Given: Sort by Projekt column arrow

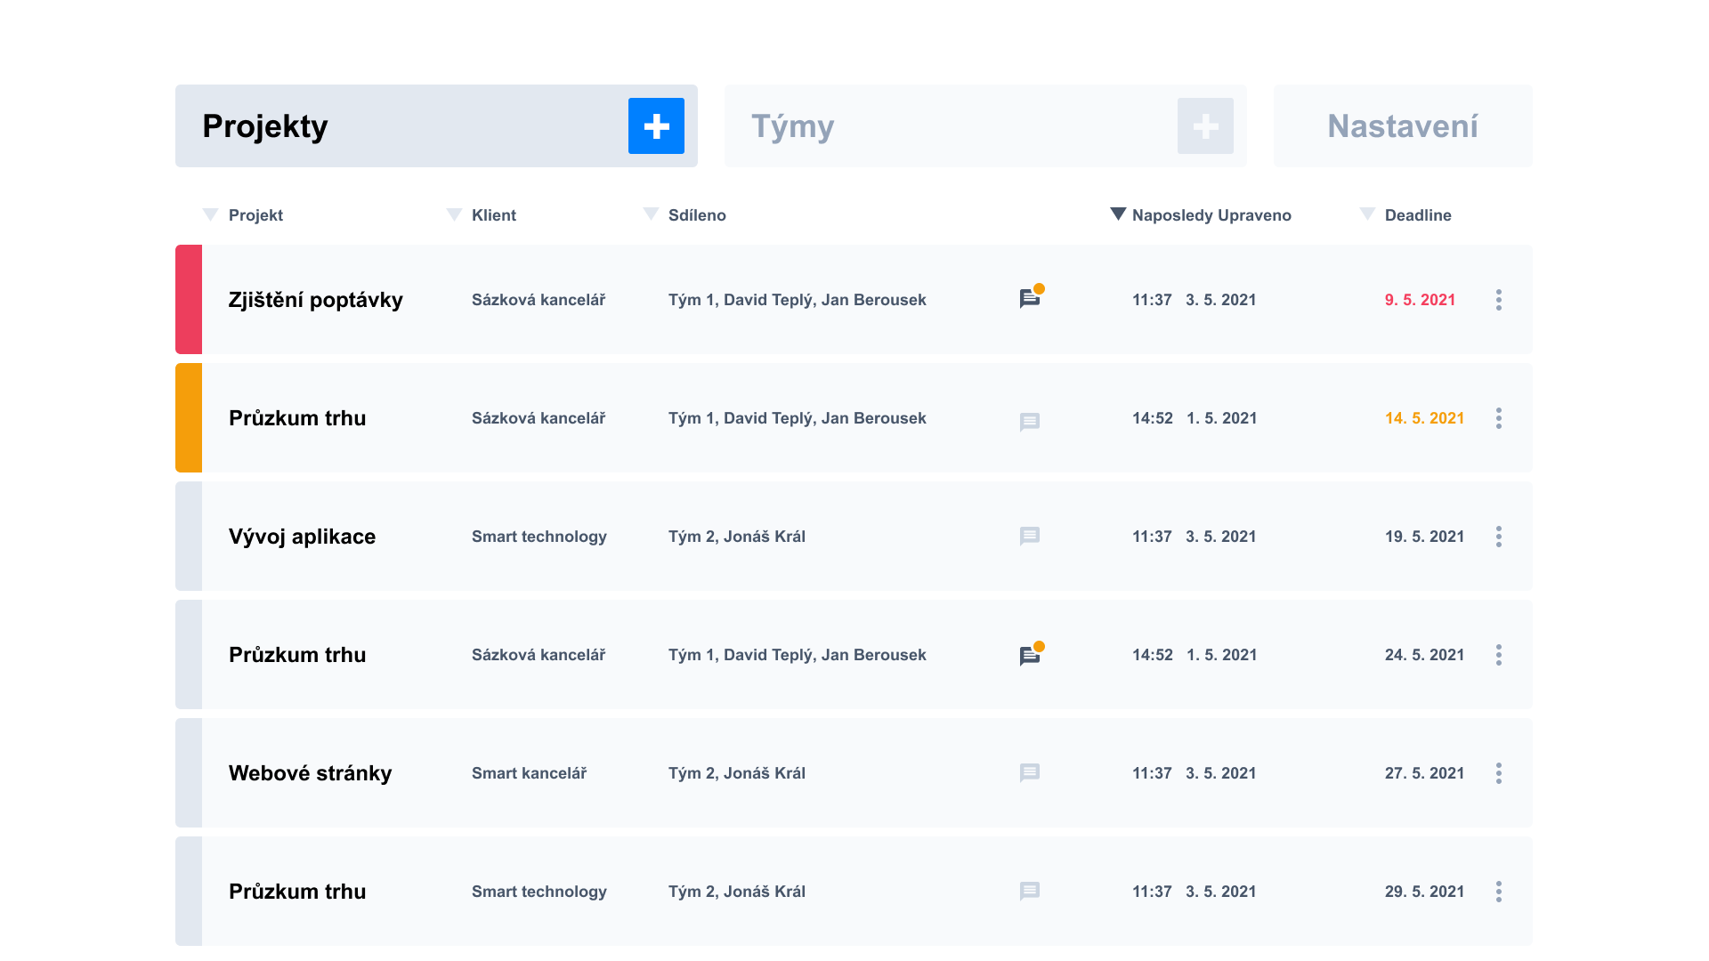Looking at the screenshot, I should (210, 214).
